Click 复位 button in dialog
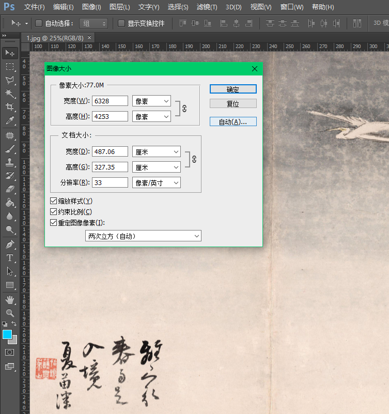389x414 pixels. 233,103
